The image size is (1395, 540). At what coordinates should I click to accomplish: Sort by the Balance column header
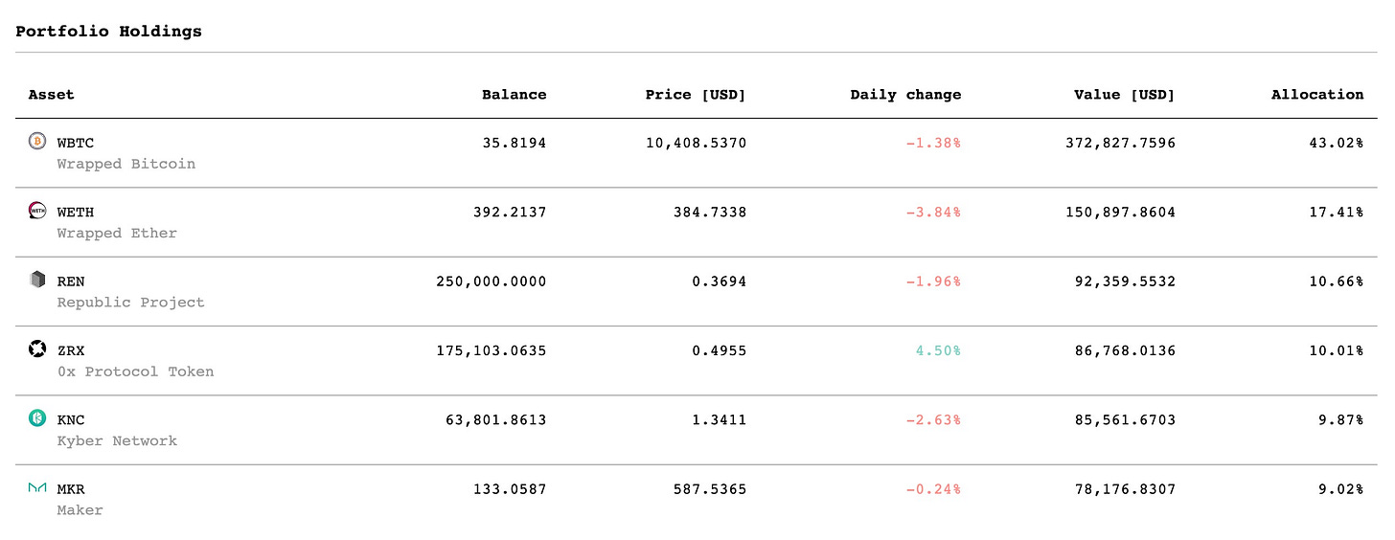(515, 95)
